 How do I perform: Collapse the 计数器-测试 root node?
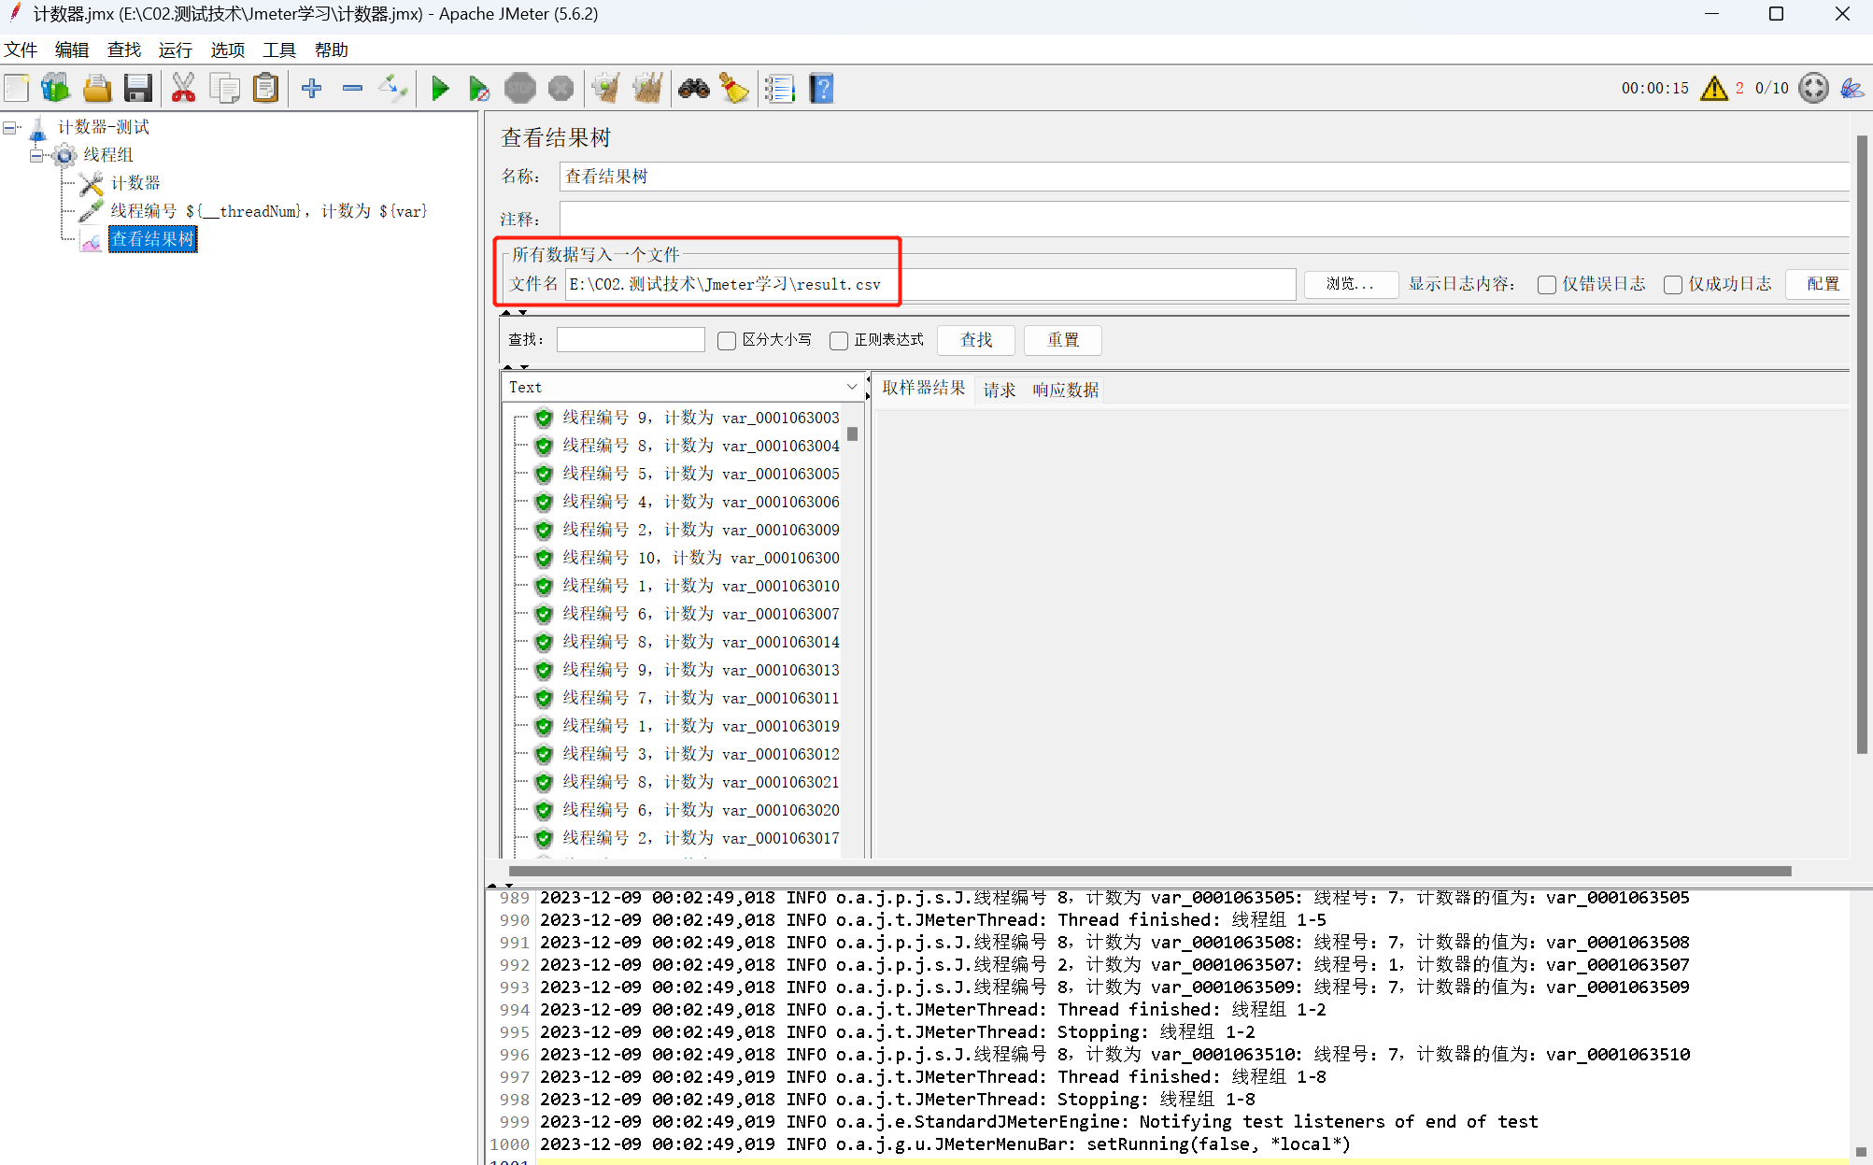click(9, 127)
